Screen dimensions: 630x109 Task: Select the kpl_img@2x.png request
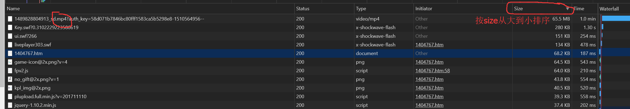click(32, 88)
